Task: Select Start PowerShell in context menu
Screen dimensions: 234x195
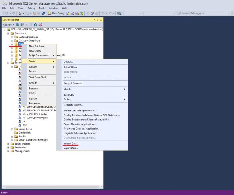Action: click(37, 77)
